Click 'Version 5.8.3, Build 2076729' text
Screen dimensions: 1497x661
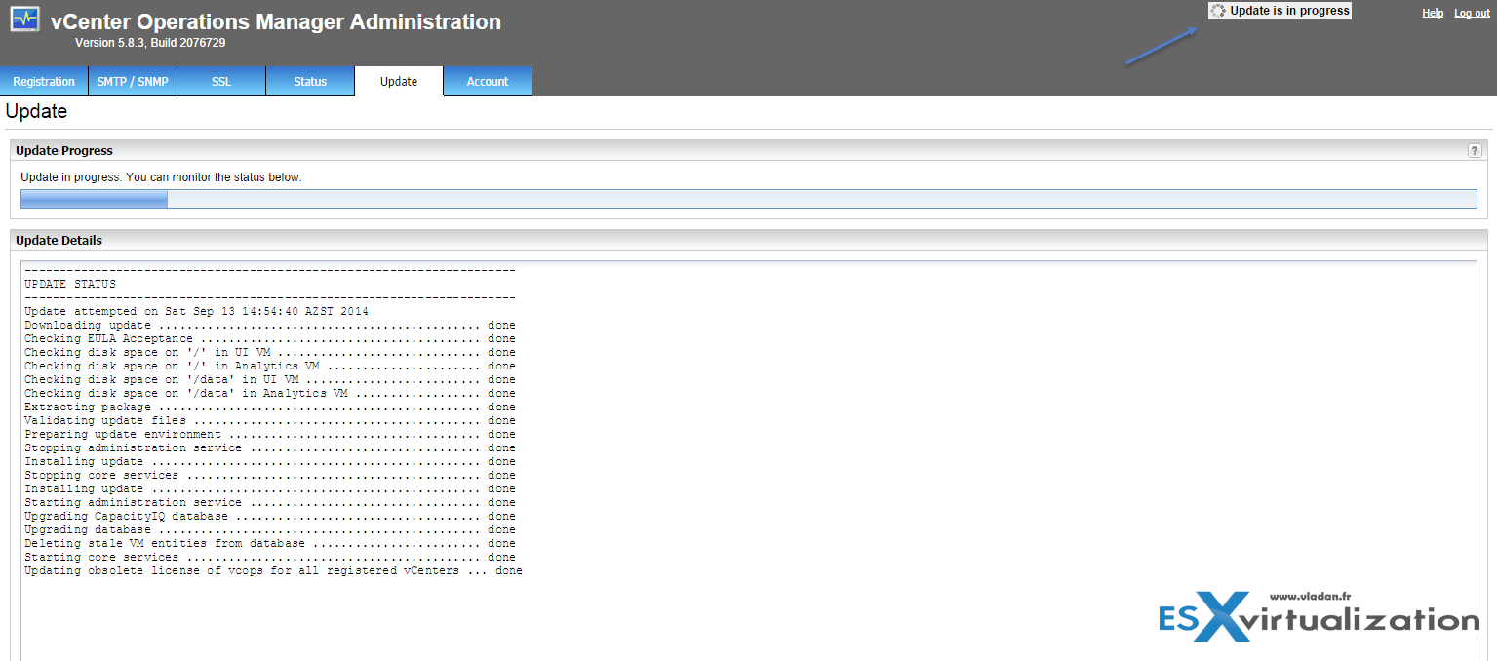[x=150, y=43]
